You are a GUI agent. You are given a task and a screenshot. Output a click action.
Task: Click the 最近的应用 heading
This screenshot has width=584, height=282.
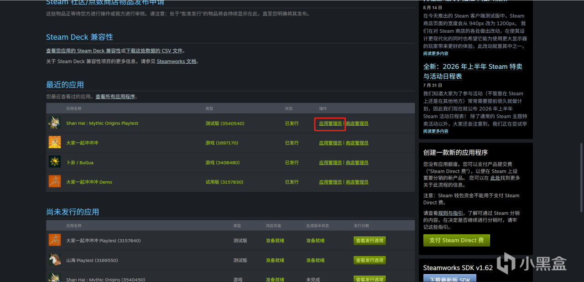pos(65,85)
